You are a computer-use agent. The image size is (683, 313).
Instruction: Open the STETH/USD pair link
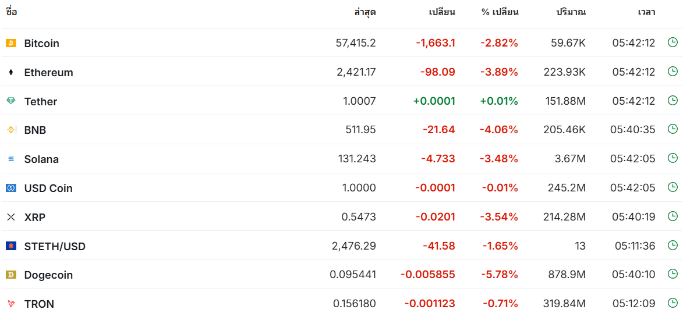(55, 247)
